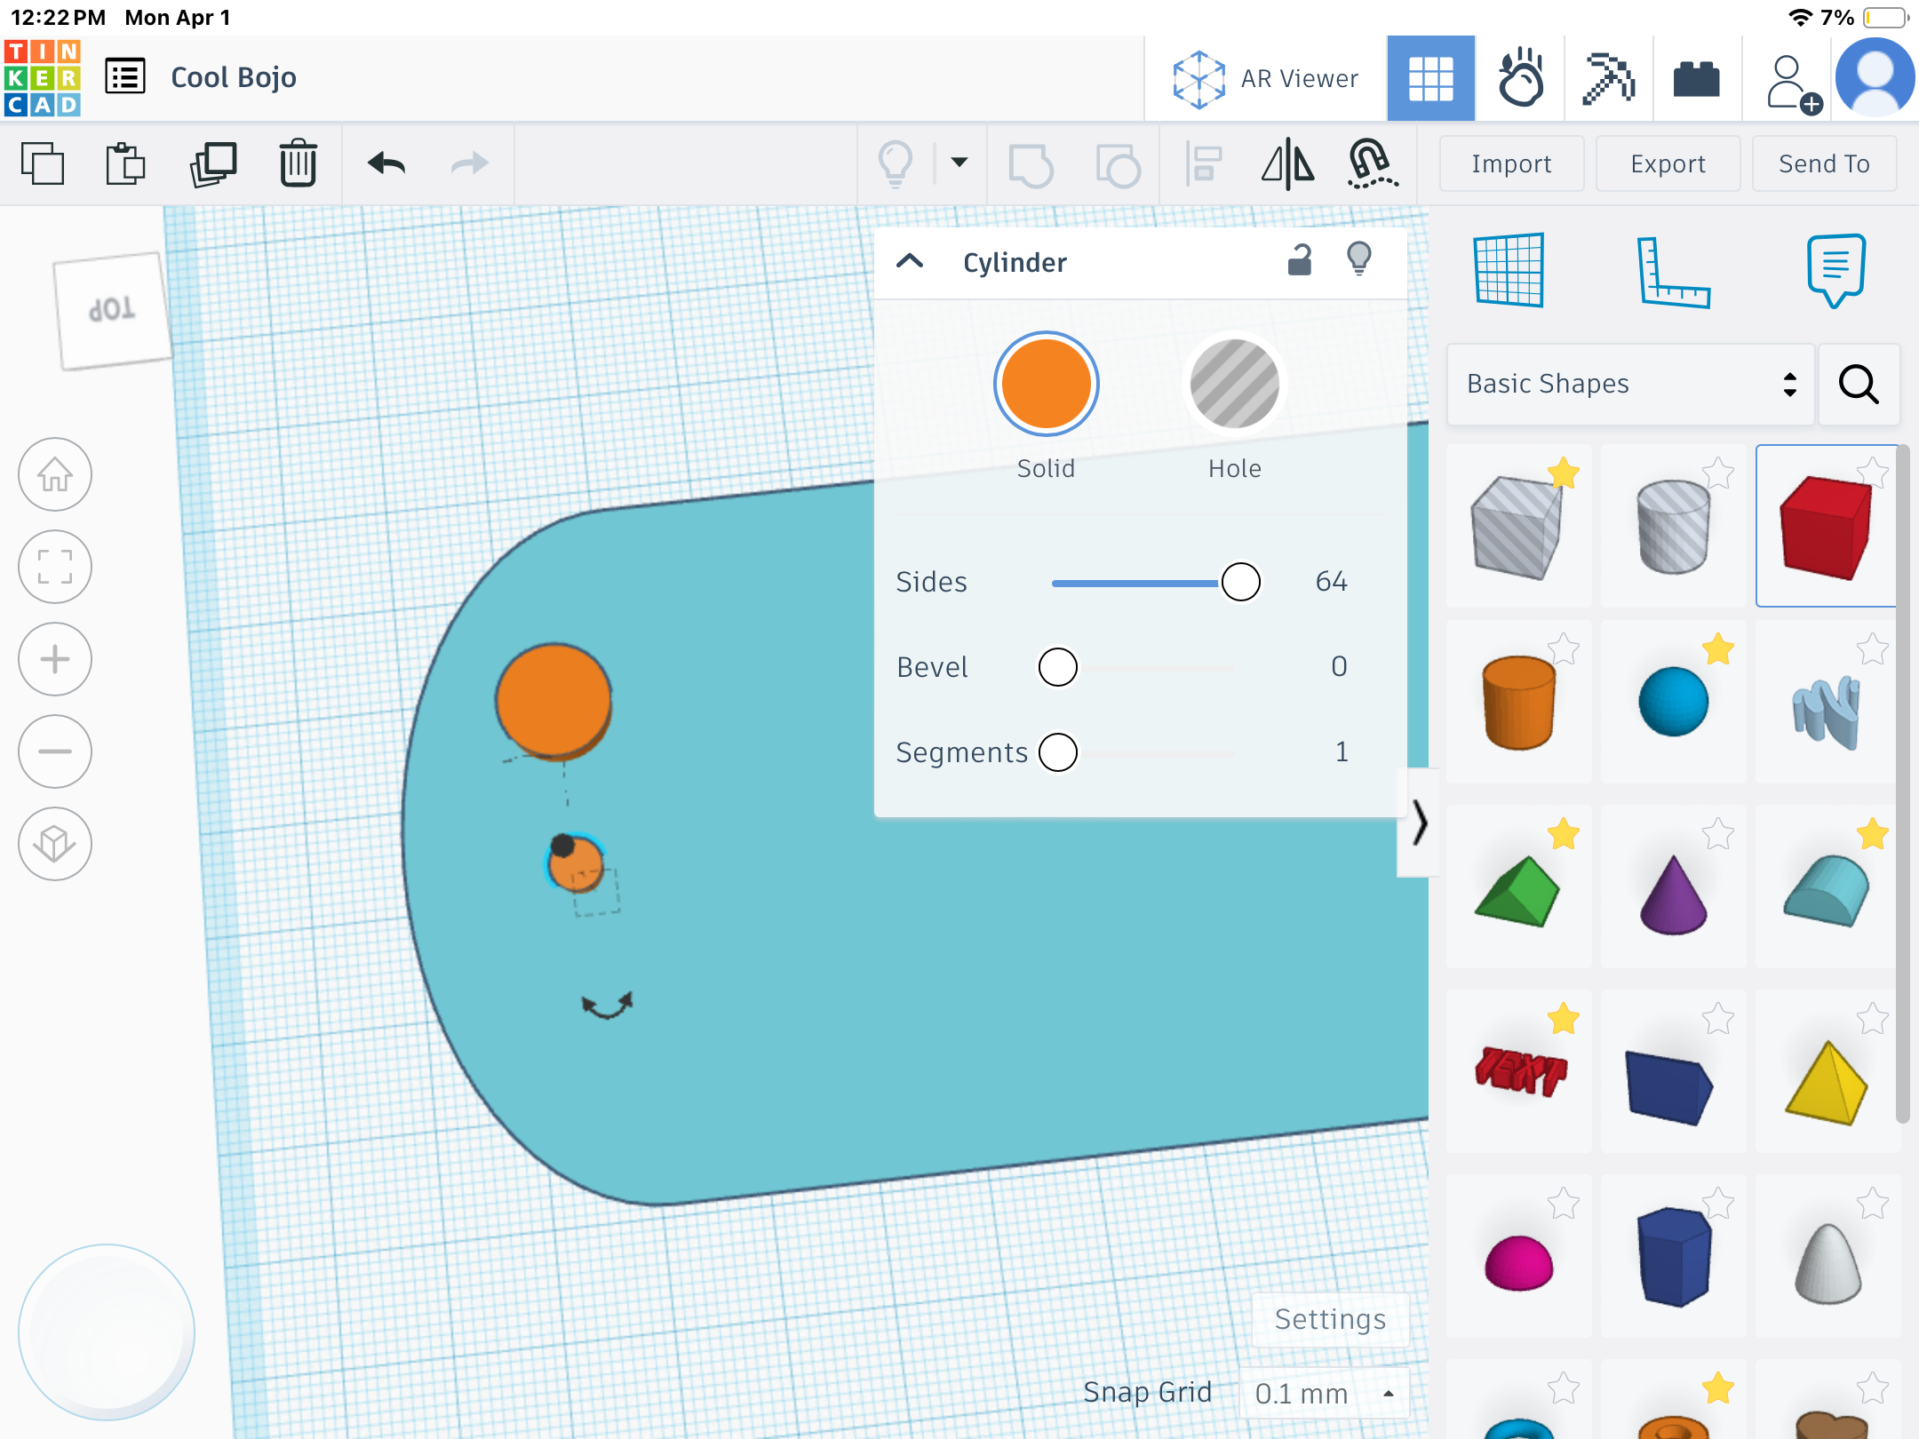Click the show all lightbulb icon

[896, 163]
